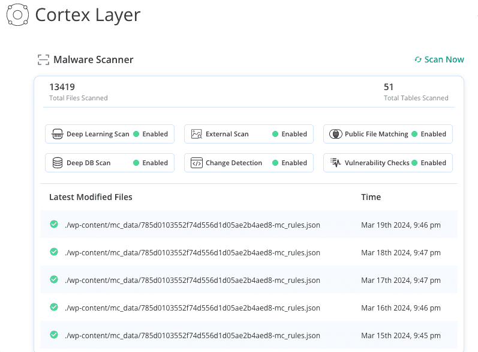Click the Malware Scanner frame icon

point(43,59)
